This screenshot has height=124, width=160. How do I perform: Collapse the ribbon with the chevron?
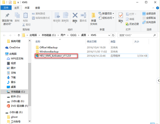pos(153,8)
